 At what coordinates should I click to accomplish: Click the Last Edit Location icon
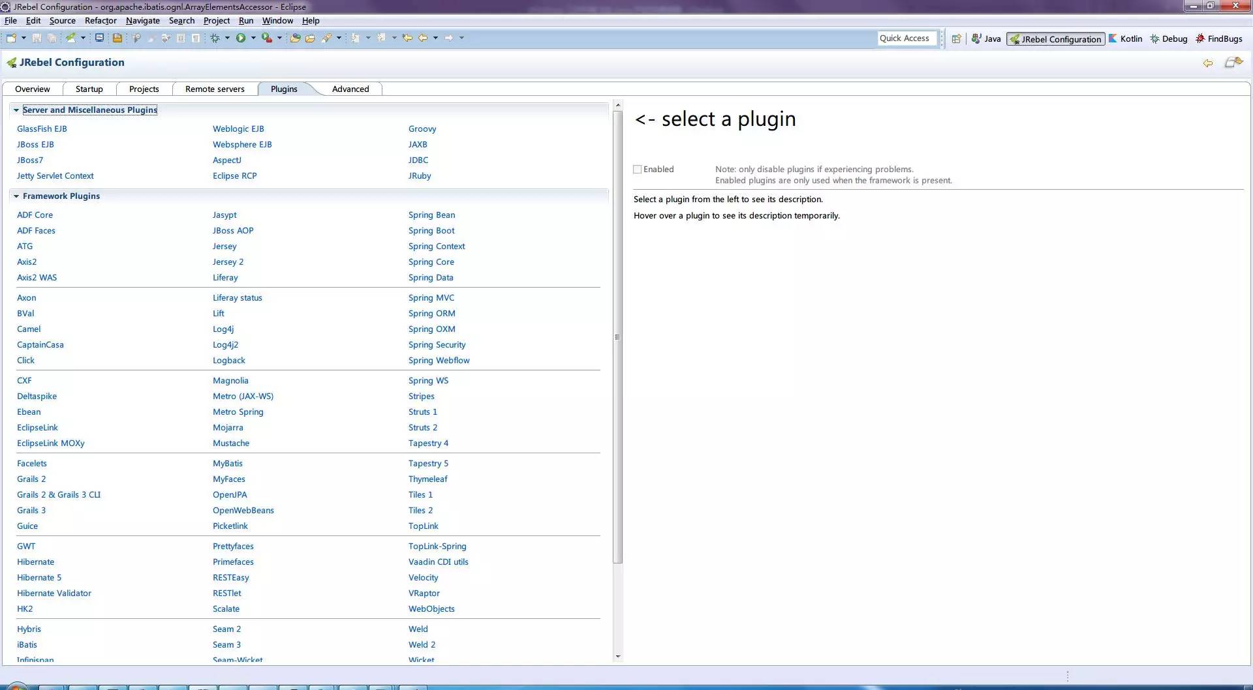pyautogui.click(x=407, y=38)
